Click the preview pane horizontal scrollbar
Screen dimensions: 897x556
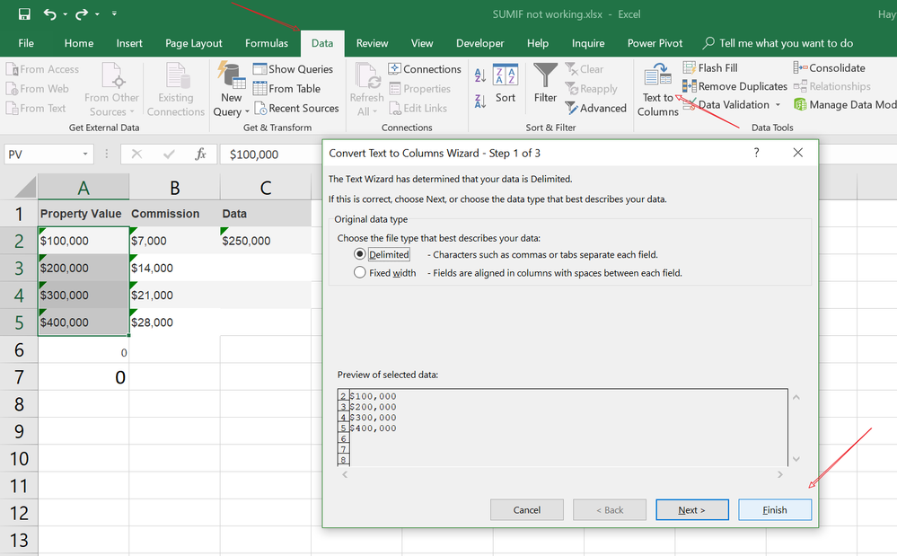561,474
